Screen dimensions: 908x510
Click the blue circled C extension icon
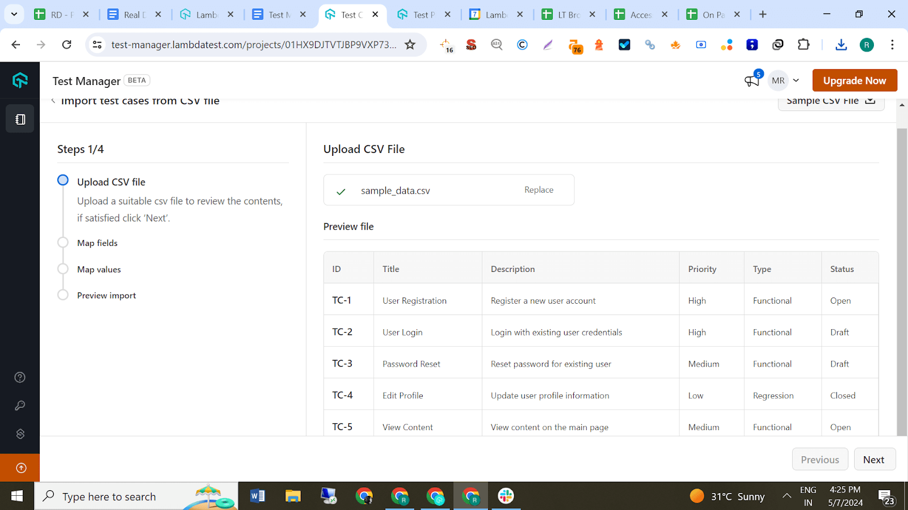522,45
